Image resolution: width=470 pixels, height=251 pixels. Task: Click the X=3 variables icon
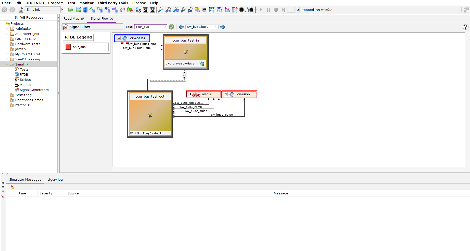138,10
